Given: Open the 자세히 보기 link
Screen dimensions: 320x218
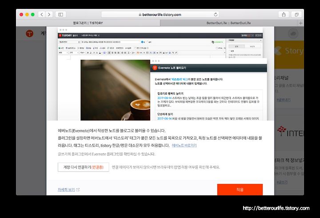Looking at the screenshot, I should [x=66, y=190].
